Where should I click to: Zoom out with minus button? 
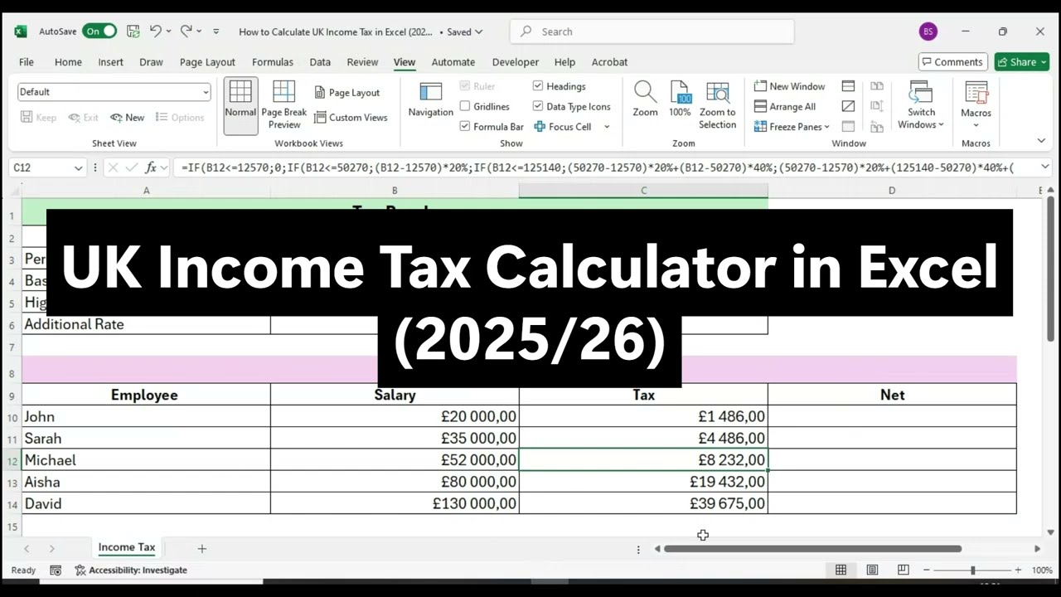pyautogui.click(x=927, y=570)
